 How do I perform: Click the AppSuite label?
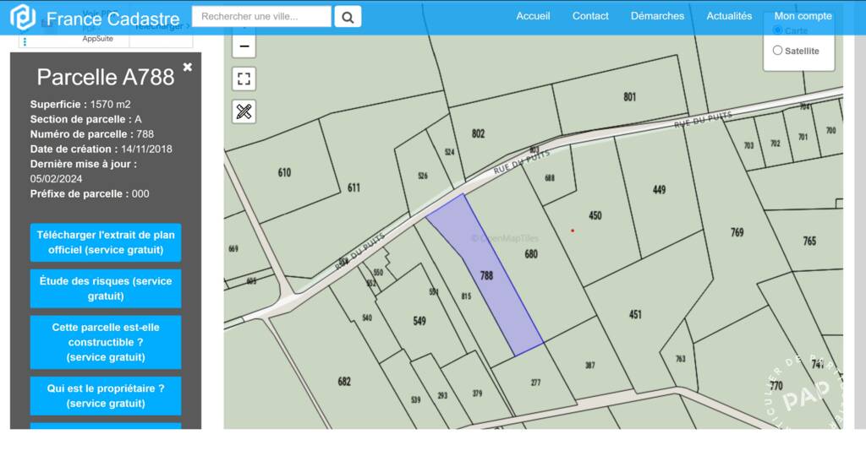coord(98,39)
